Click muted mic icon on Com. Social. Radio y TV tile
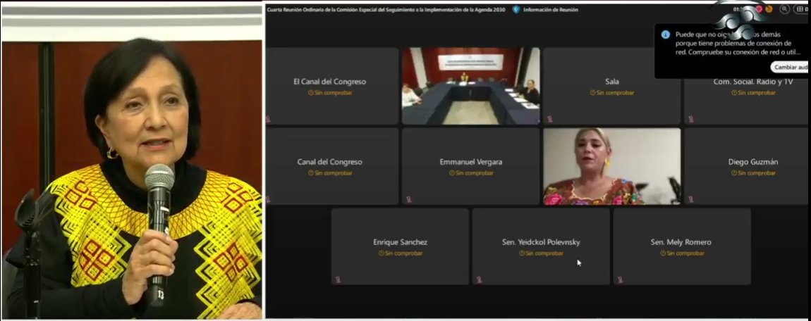Viewport: 811px width, 321px height. [690, 119]
